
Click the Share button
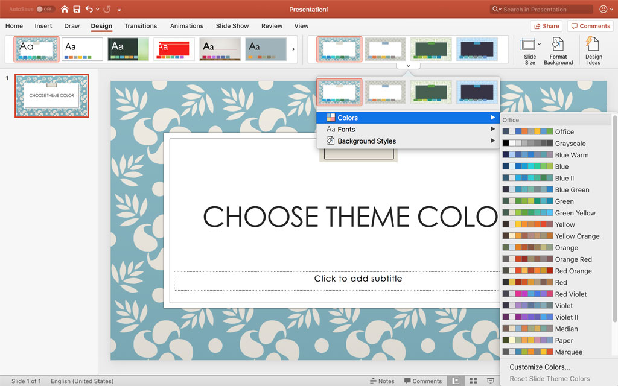(546, 26)
